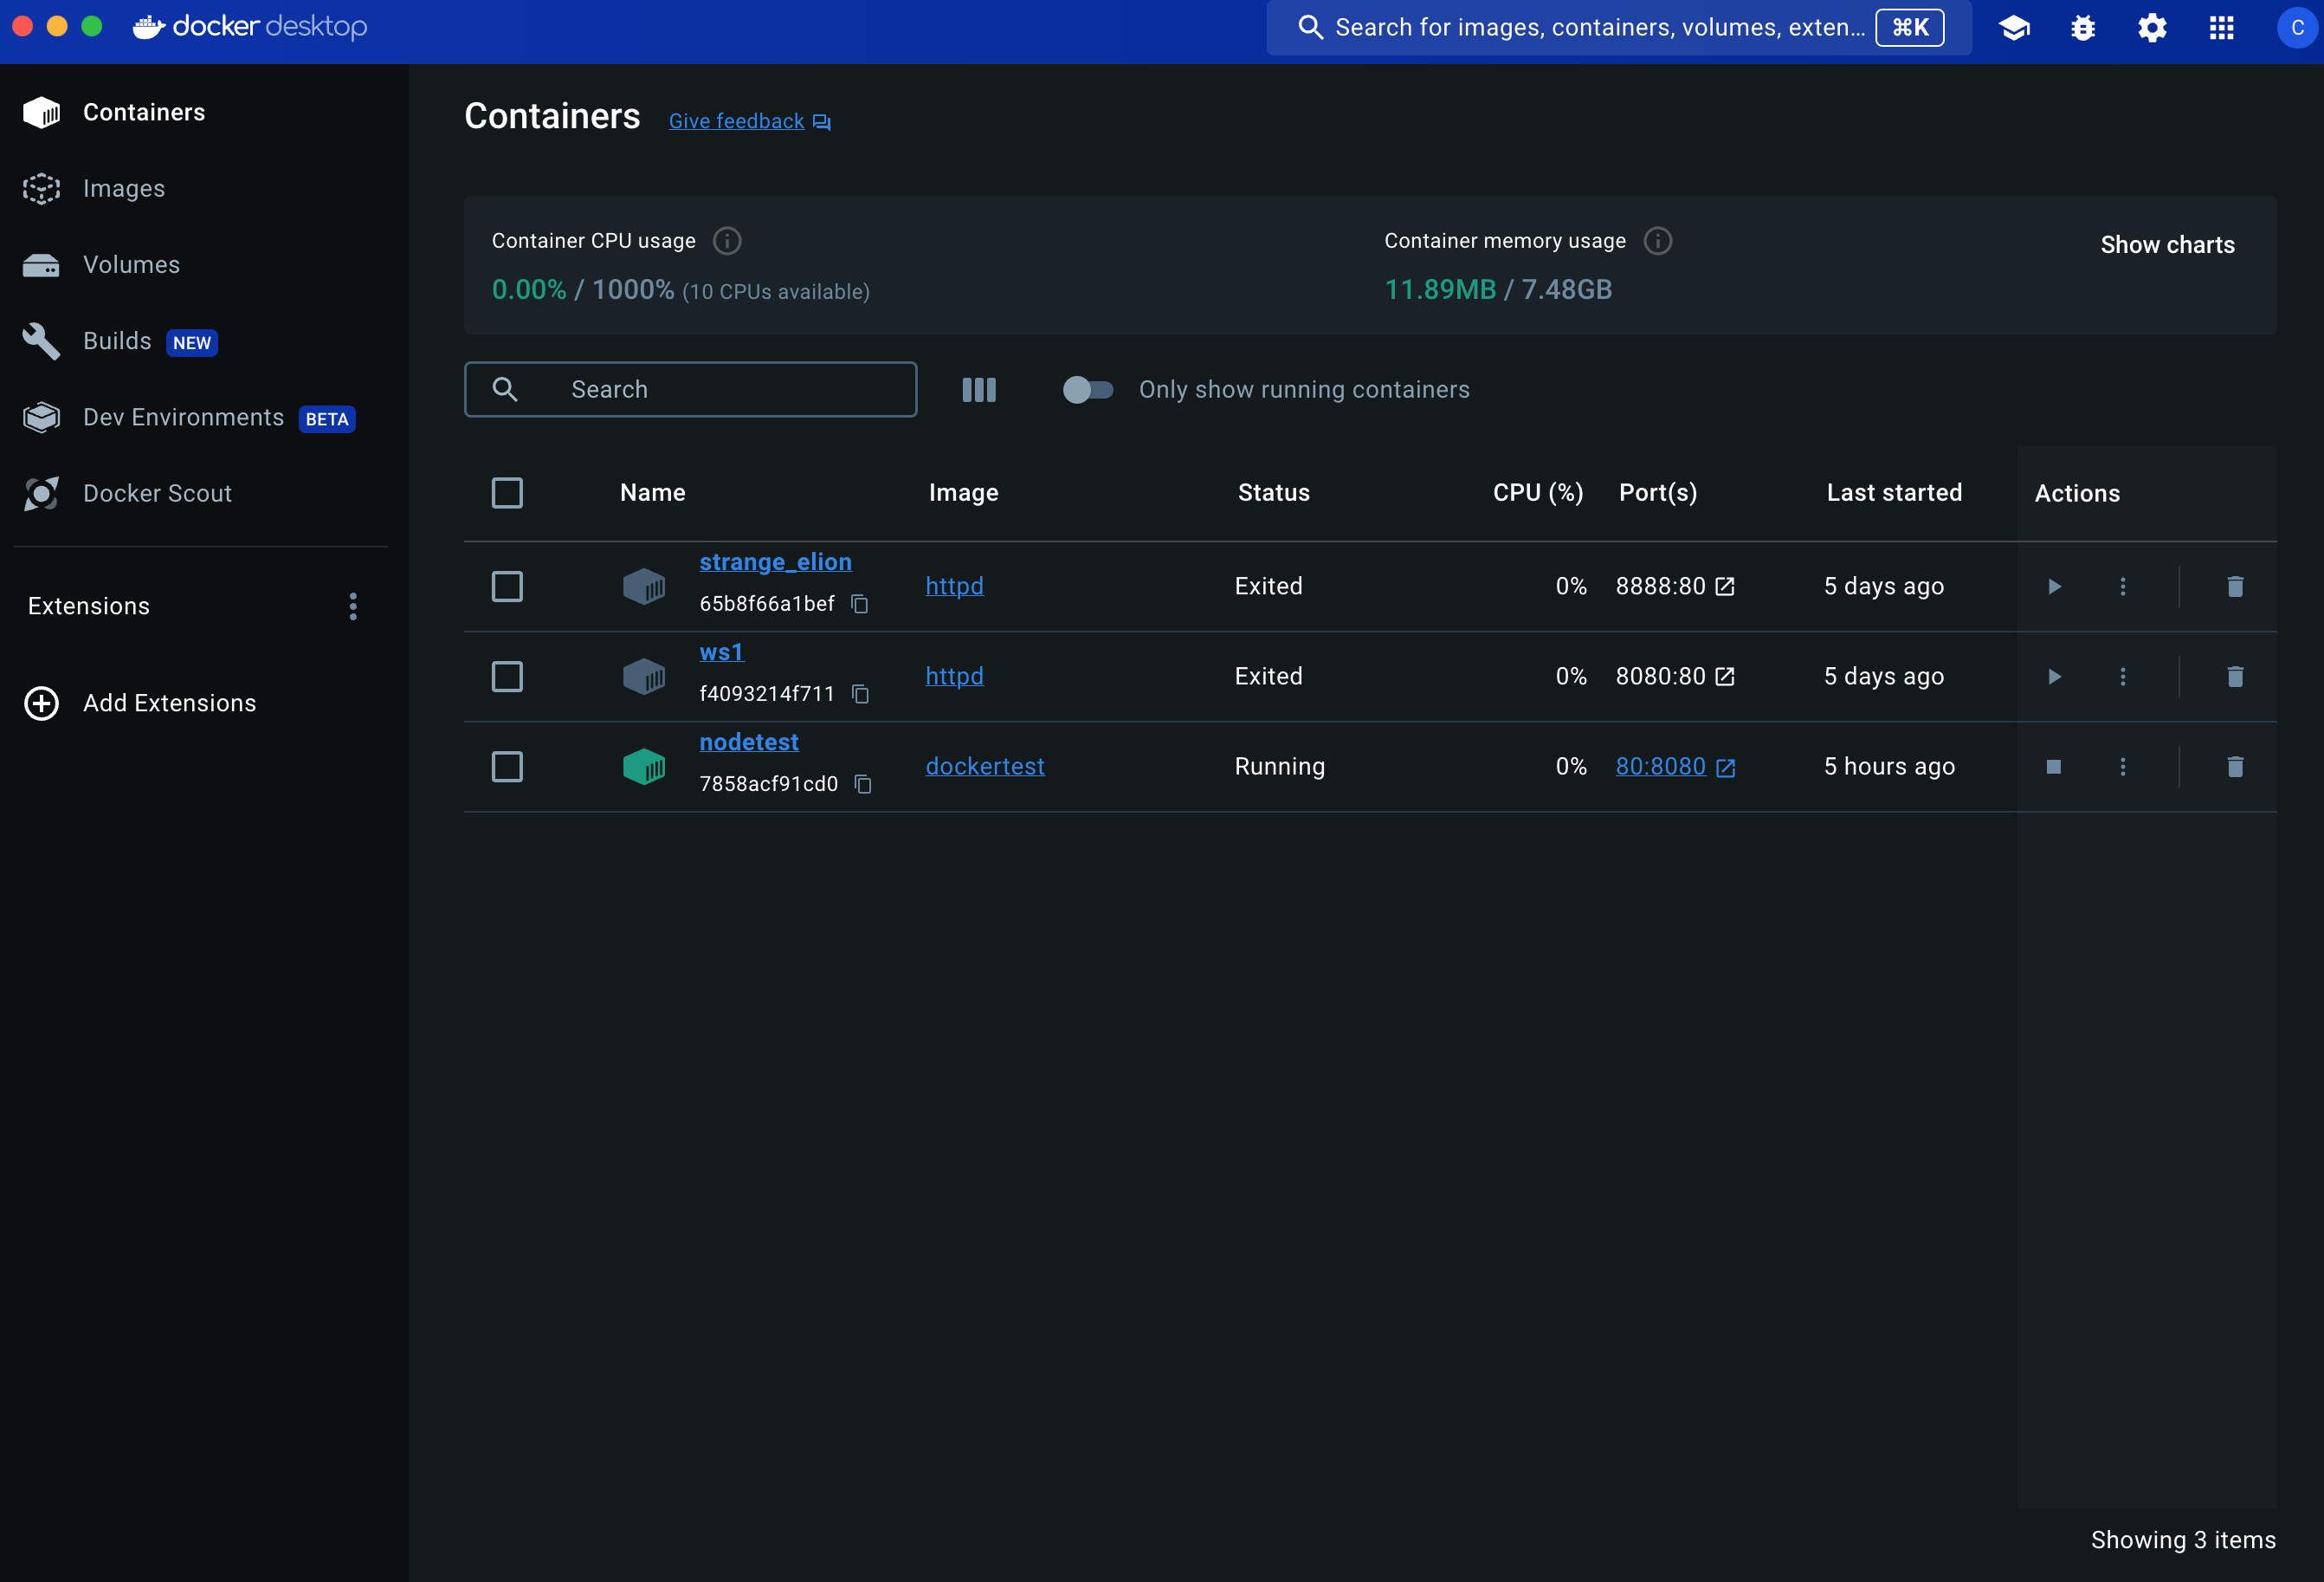Viewport: 2324px width, 1582px height.
Task: Check the select-all checkbox in table header
Action: coord(507,492)
